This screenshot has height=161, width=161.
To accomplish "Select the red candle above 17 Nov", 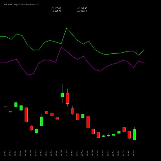I will coord(67,98).
